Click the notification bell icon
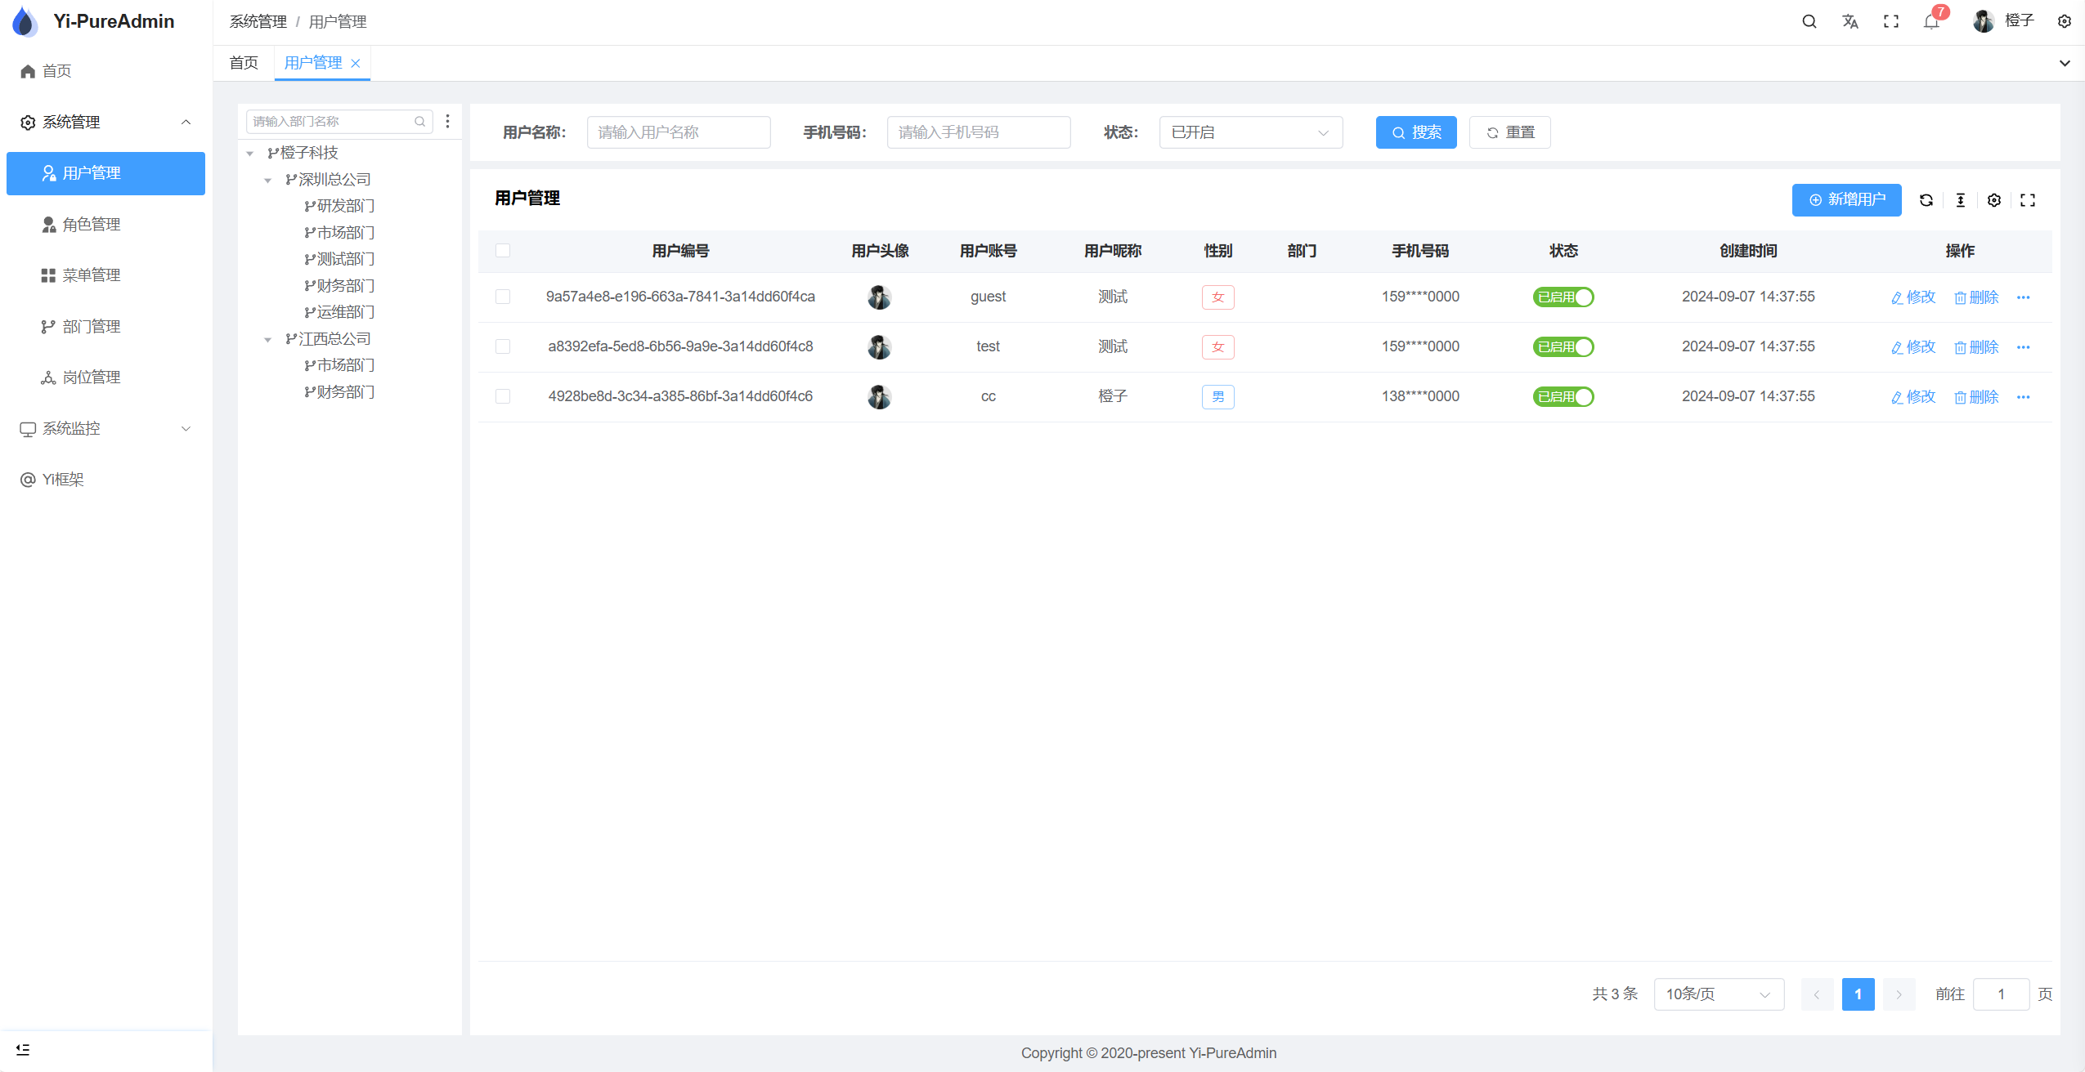Image resolution: width=2085 pixels, height=1072 pixels. 1931,22
